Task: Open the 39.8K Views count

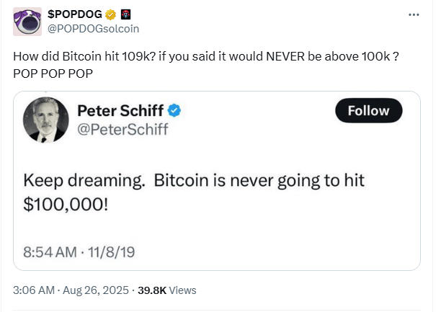Action: 167,290
